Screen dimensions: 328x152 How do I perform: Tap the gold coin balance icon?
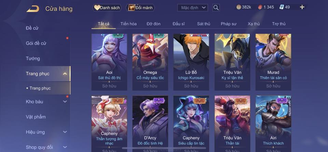pyautogui.click(x=238, y=7)
